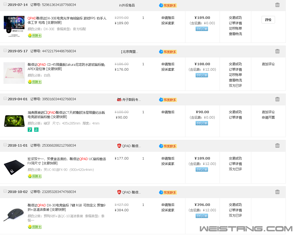
Task: Open 订单详情 for the 2018-10-02 order
Action: (235, 210)
